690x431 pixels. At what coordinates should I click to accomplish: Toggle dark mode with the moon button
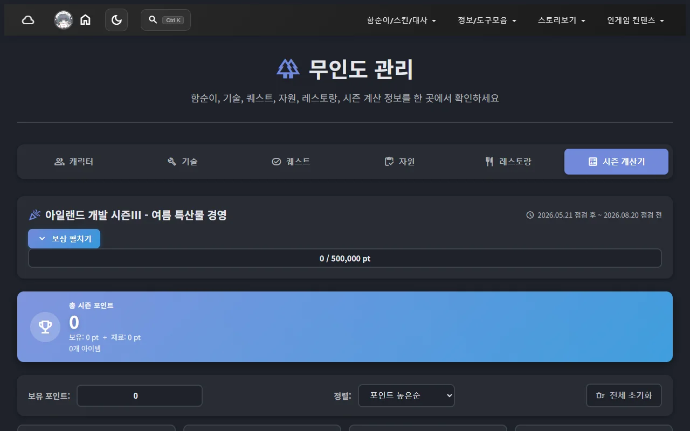[x=116, y=20]
